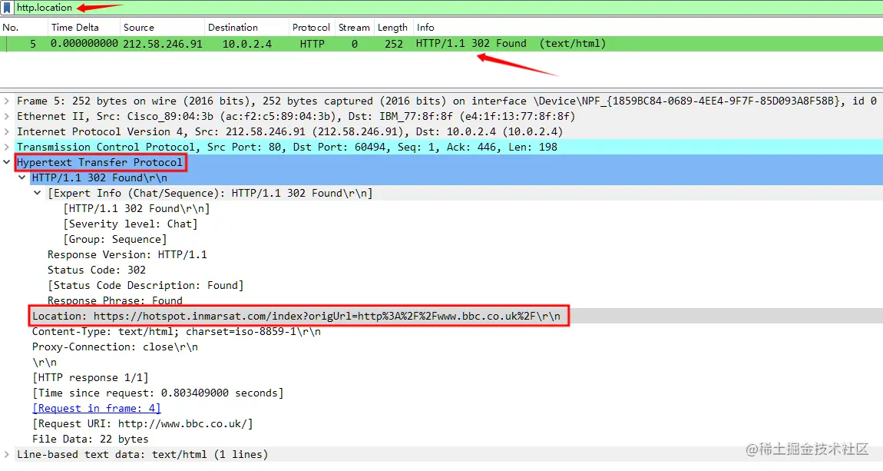Click source address 212.58.246.91 in packet row
Viewport: 883px width, 471px height.
click(x=162, y=43)
